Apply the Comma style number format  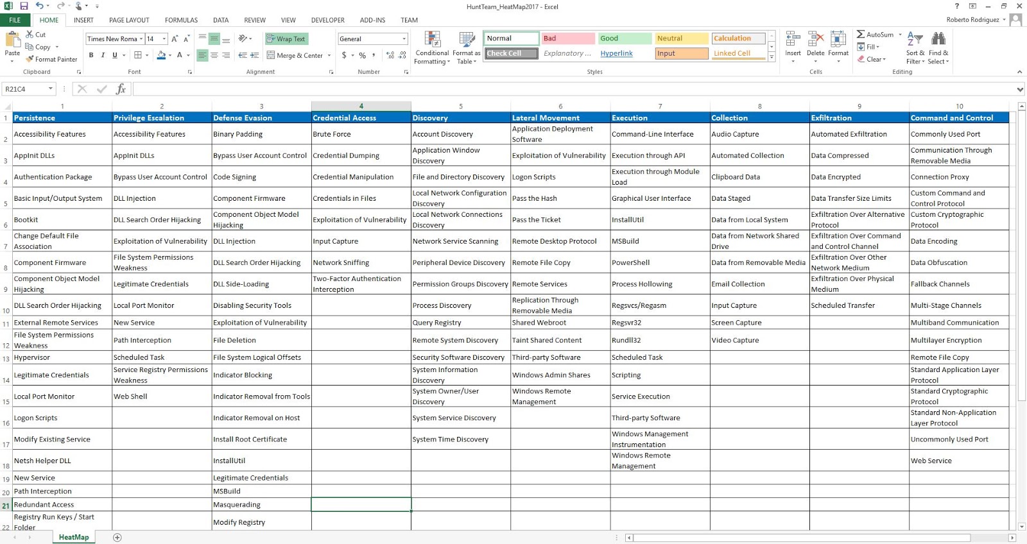click(374, 55)
